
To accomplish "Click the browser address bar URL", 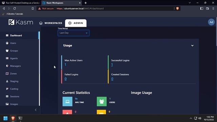I will tap(80, 8).
